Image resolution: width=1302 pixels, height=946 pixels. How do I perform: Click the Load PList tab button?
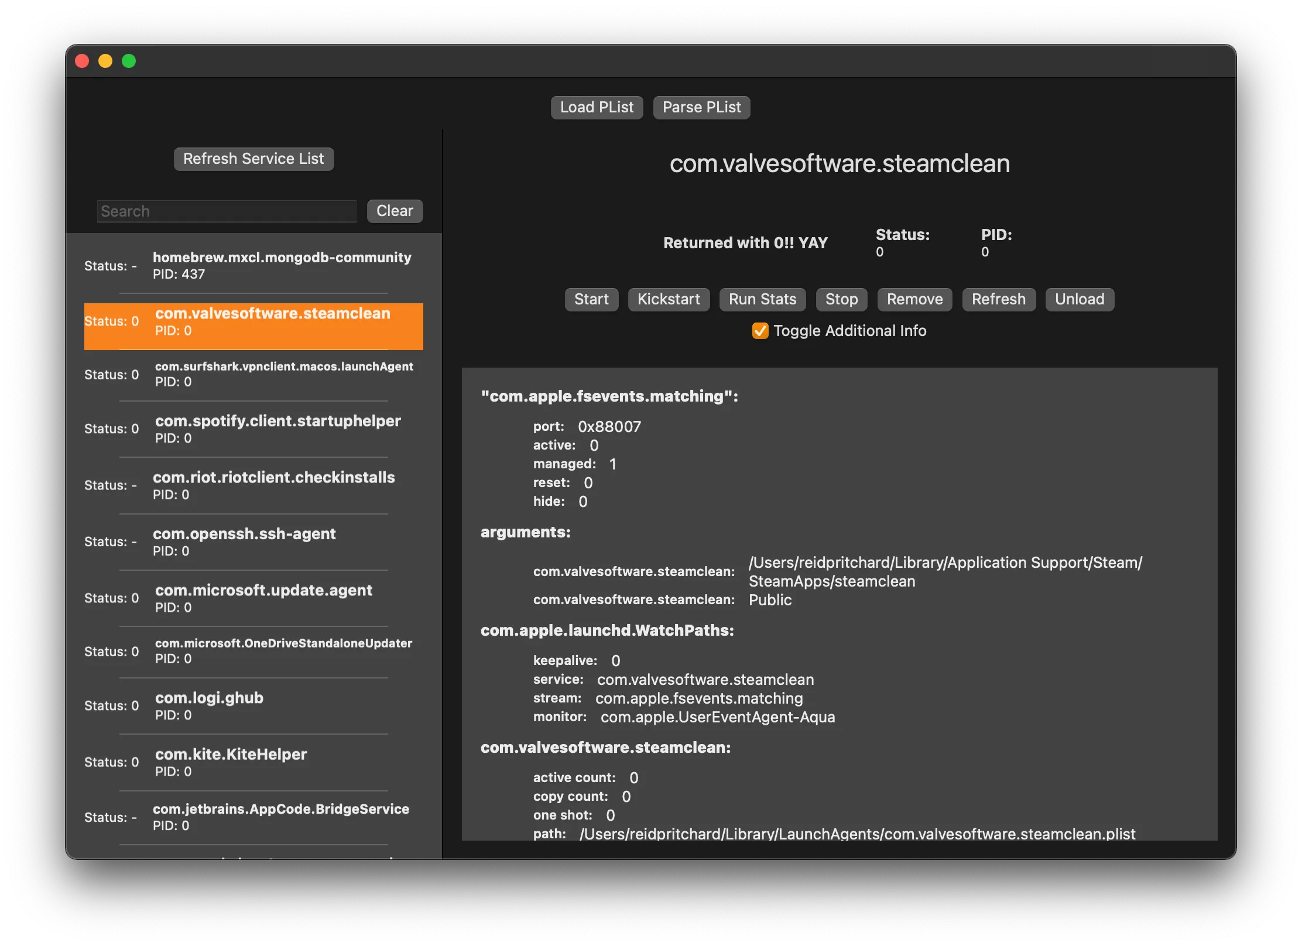coord(597,105)
